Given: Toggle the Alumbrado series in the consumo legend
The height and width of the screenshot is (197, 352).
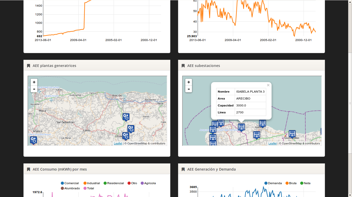Looking at the screenshot, I should (70, 188).
